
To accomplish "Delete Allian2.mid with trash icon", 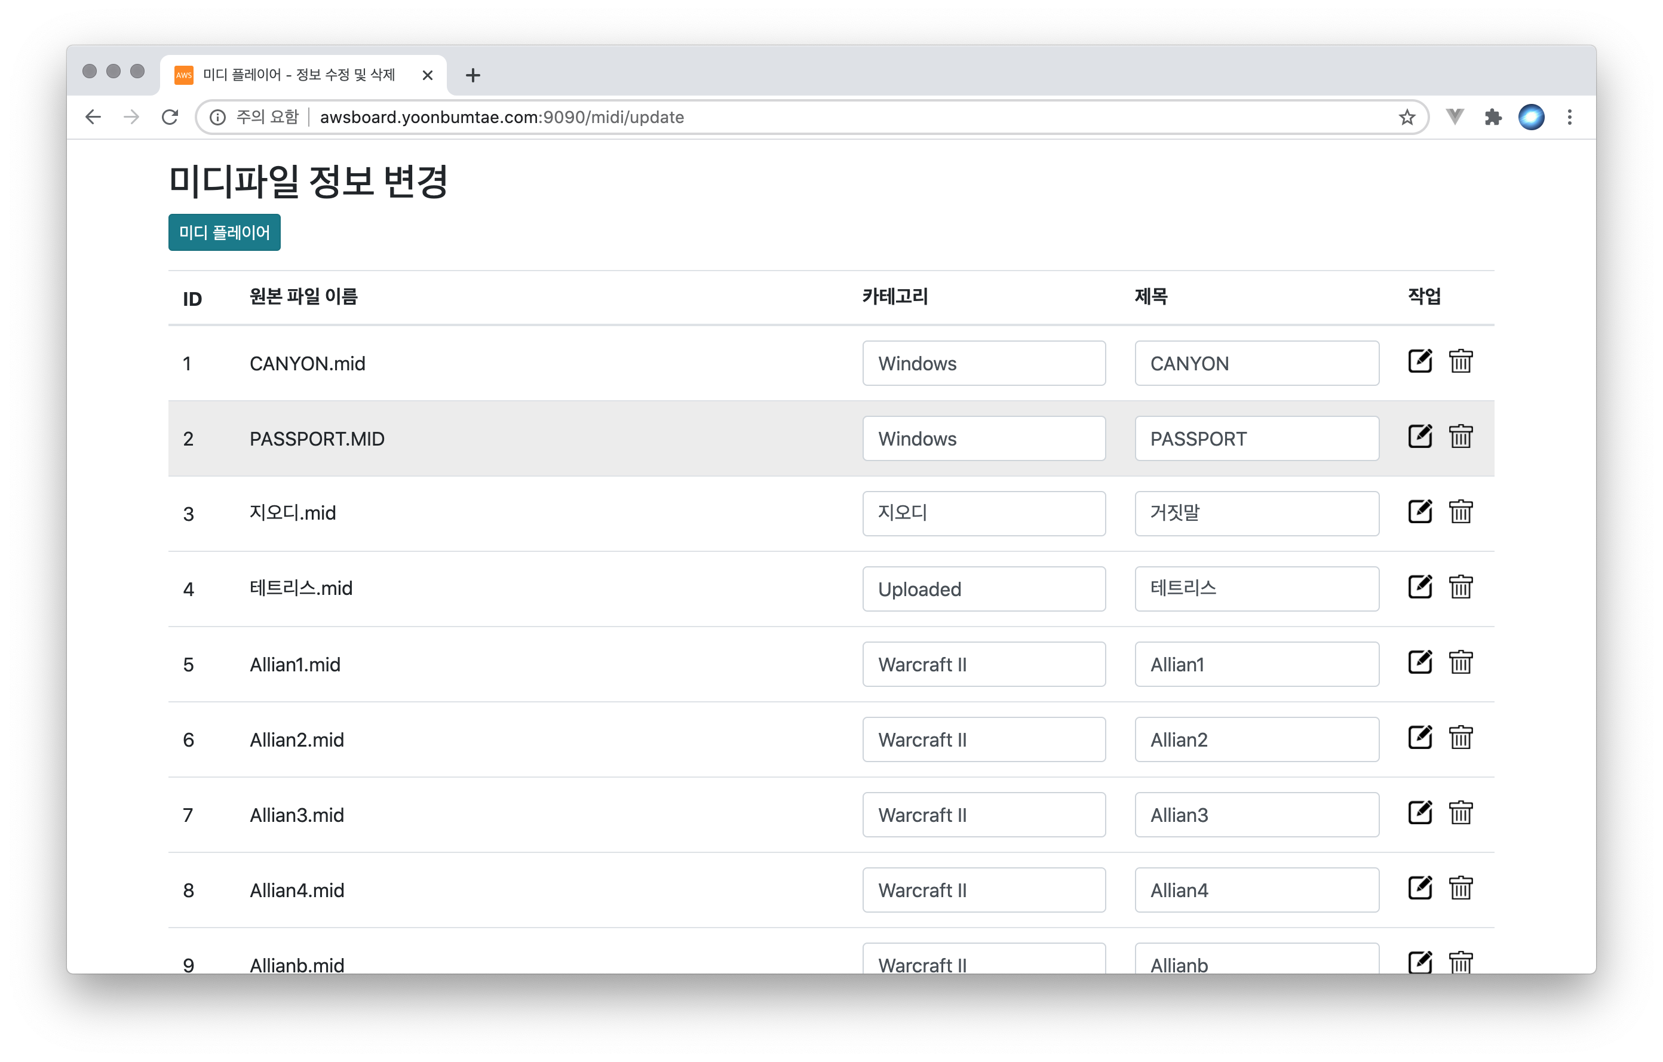I will (1460, 738).
